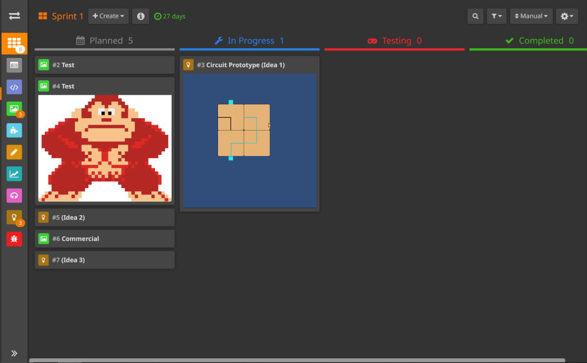Open the #6 Commercial task card
Viewport: 587px width, 363px height.
(x=104, y=239)
